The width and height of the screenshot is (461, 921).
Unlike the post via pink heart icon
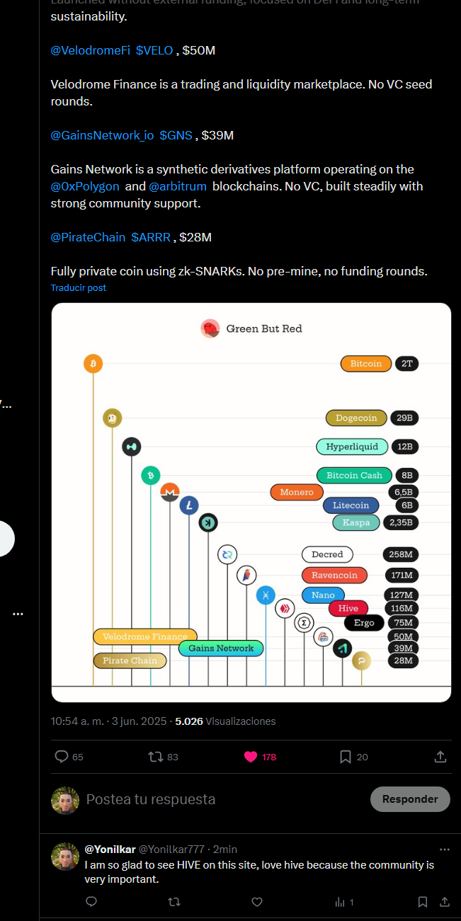click(x=251, y=757)
